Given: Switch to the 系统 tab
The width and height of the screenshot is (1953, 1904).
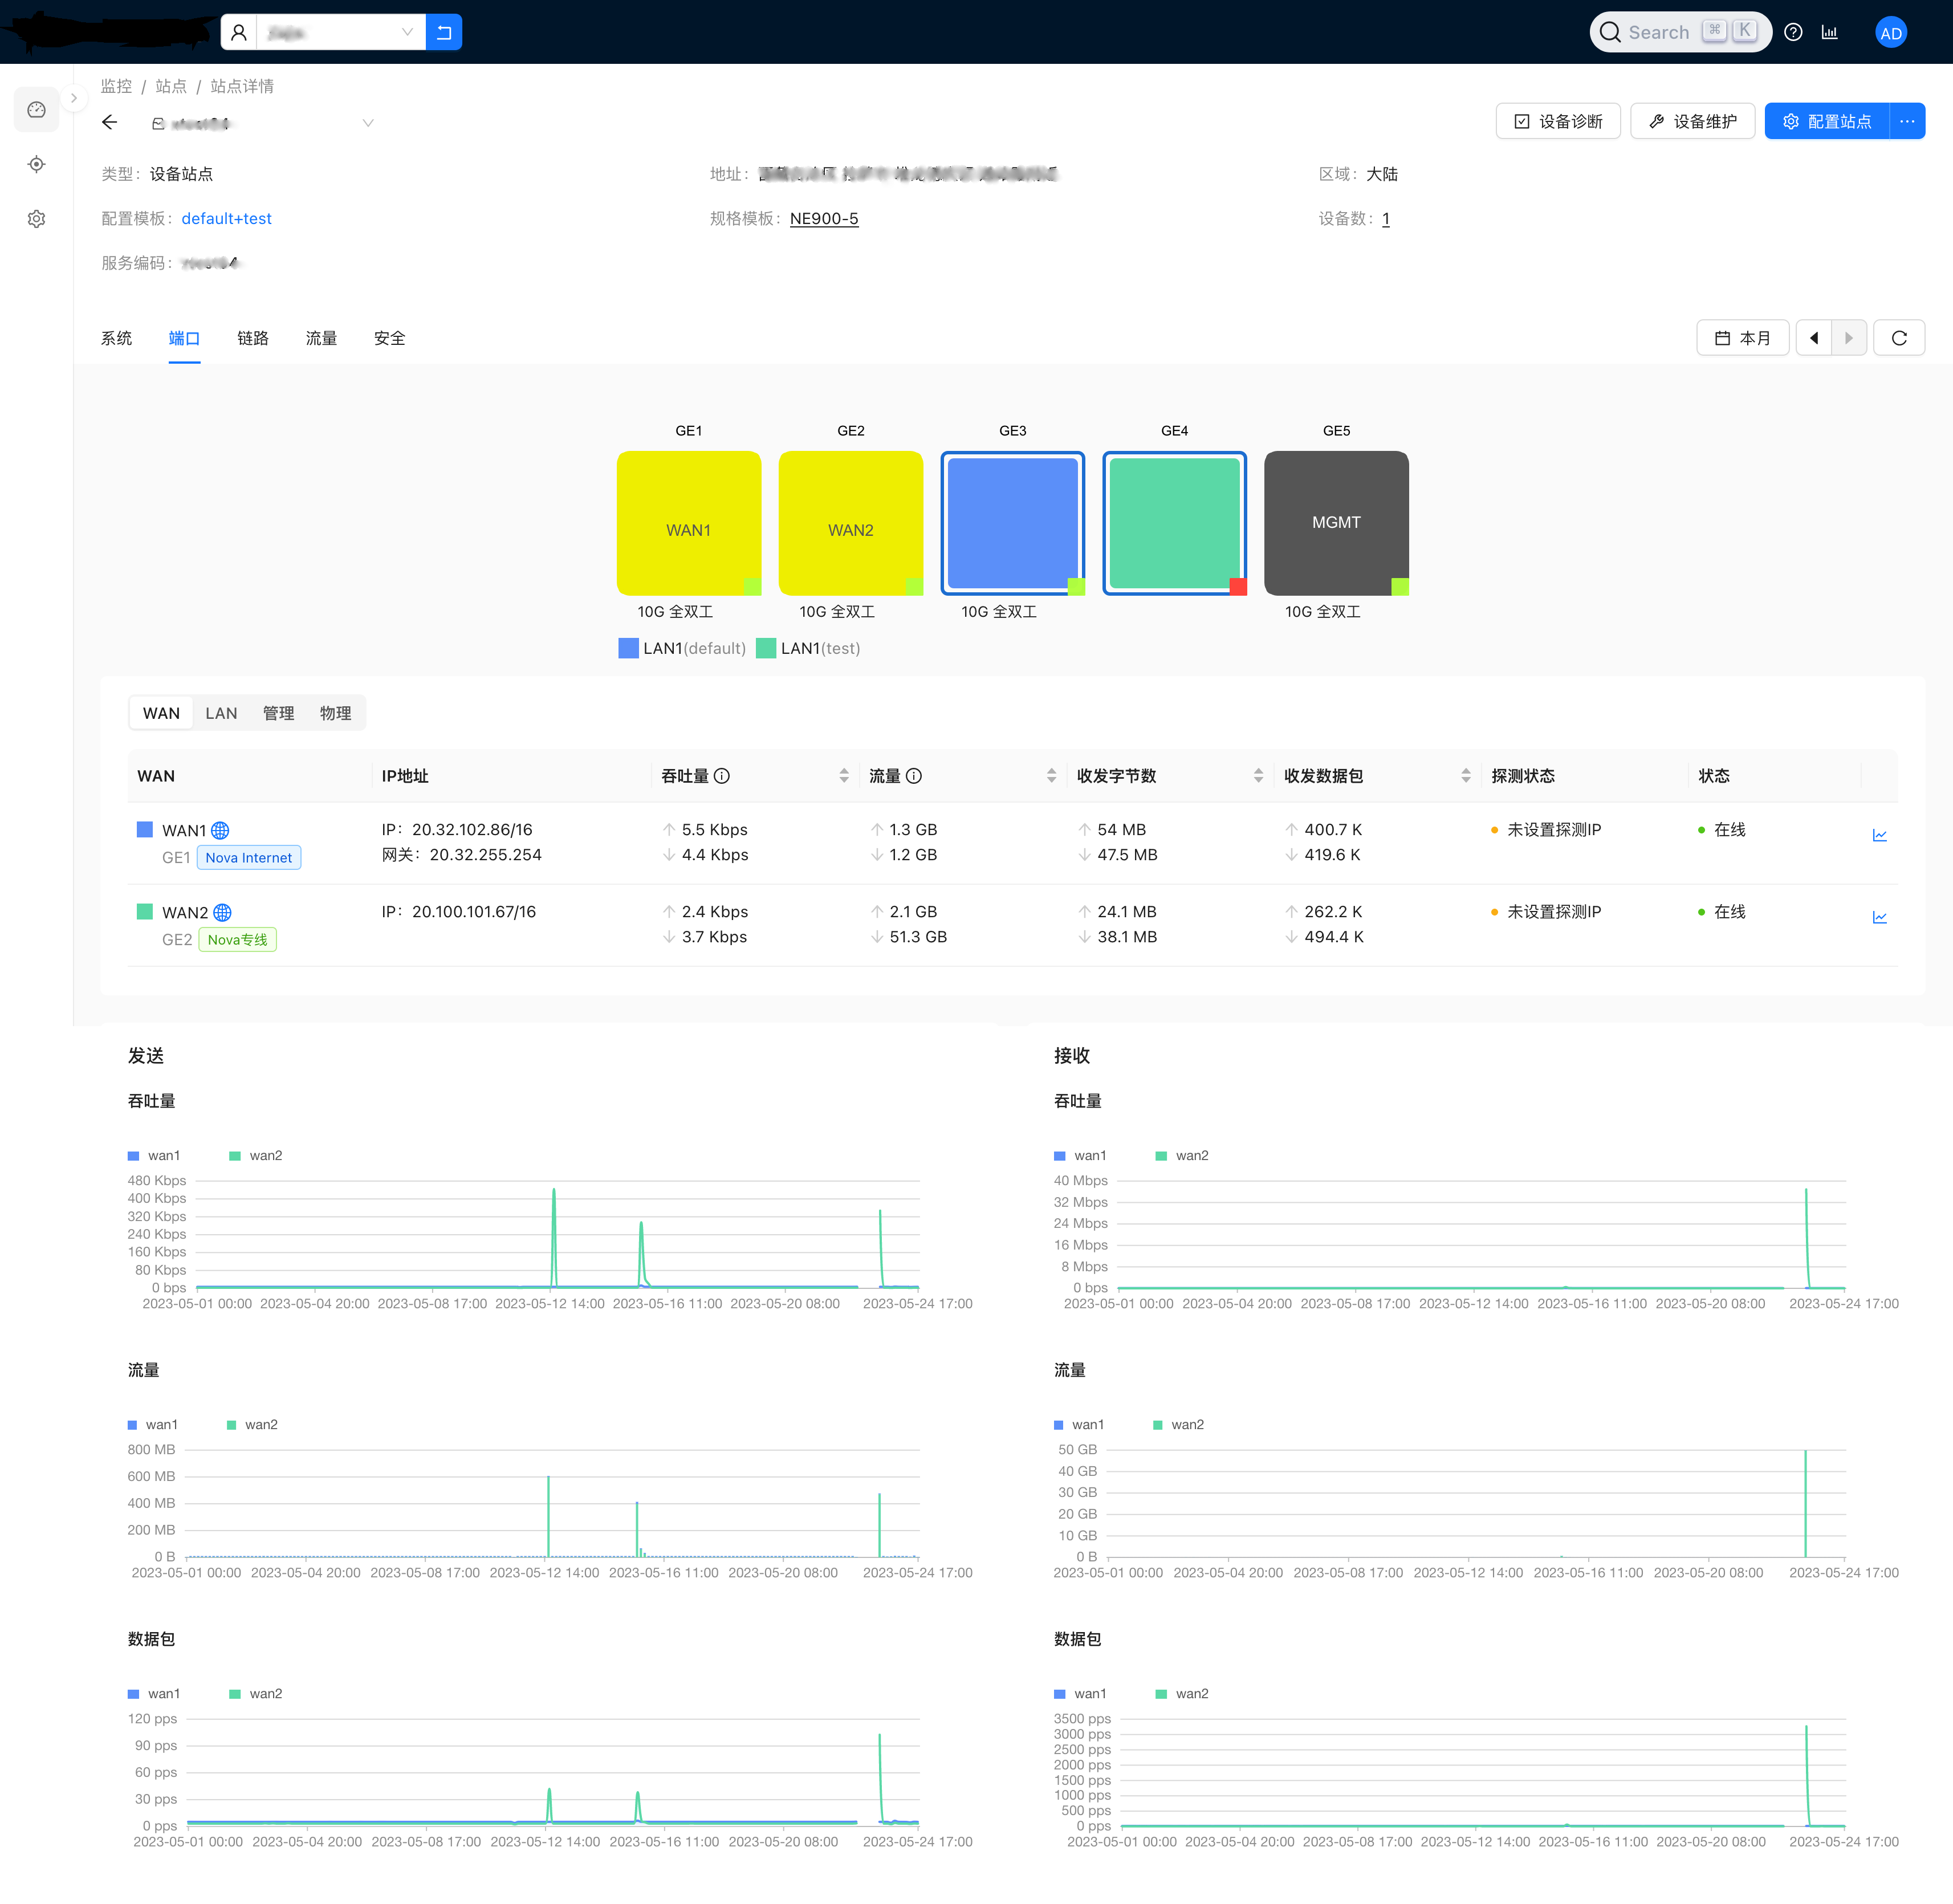Looking at the screenshot, I should pos(116,338).
